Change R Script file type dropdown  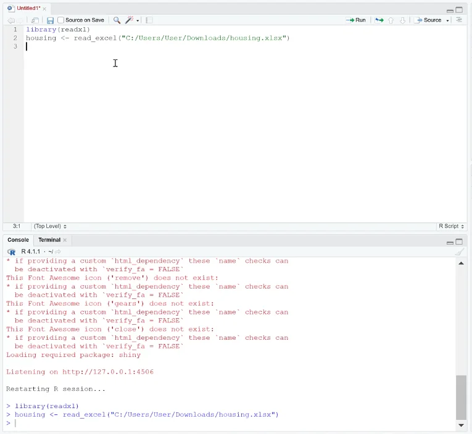[451, 226]
